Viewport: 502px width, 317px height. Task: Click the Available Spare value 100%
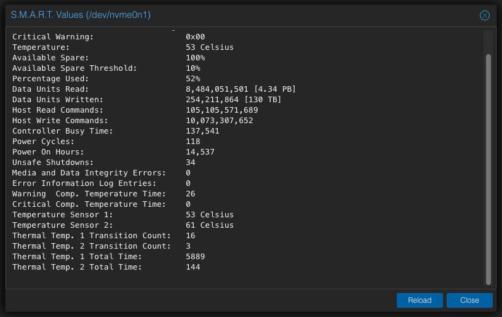[x=195, y=58]
